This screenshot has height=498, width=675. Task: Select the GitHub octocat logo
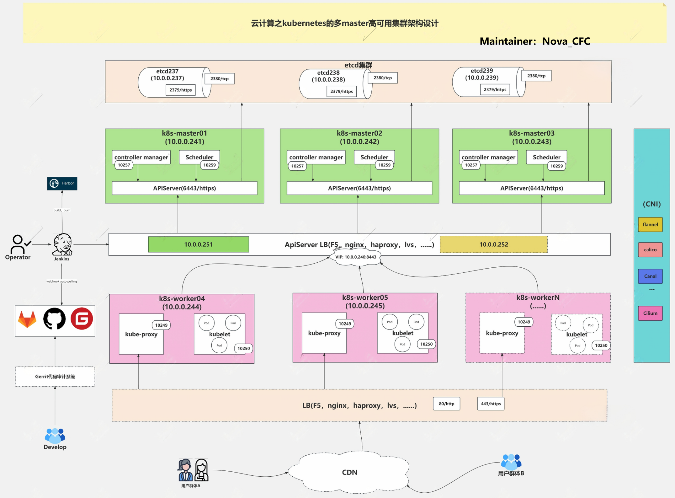click(x=54, y=319)
